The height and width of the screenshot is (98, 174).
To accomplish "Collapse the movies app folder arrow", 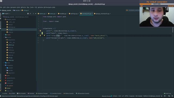I will pyautogui.click(x=4, y=37).
